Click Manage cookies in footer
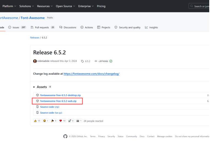The height and width of the screenshot is (141, 212). (x=165, y=136)
